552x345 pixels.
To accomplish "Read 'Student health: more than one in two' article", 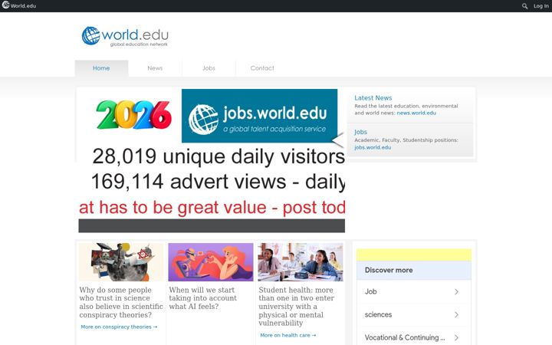I will coord(296,306).
